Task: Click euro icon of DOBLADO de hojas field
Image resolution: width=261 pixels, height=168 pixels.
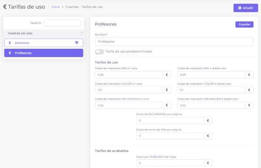Action: point(208,163)
